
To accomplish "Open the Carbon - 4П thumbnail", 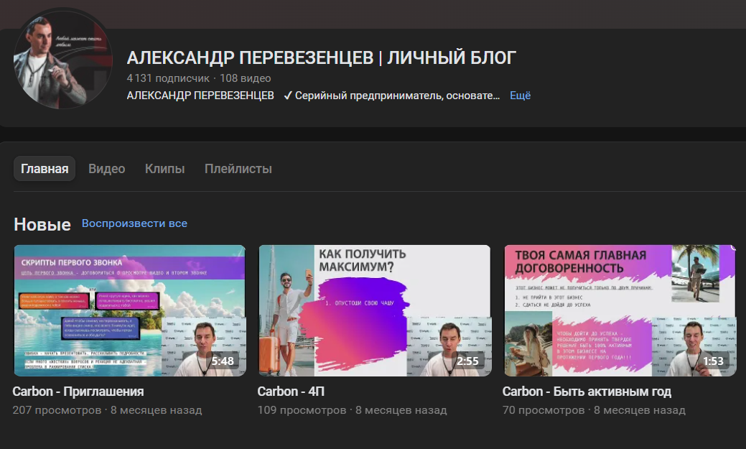I will (x=373, y=310).
